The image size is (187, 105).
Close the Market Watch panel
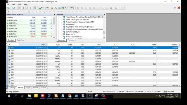tap(54, 15)
